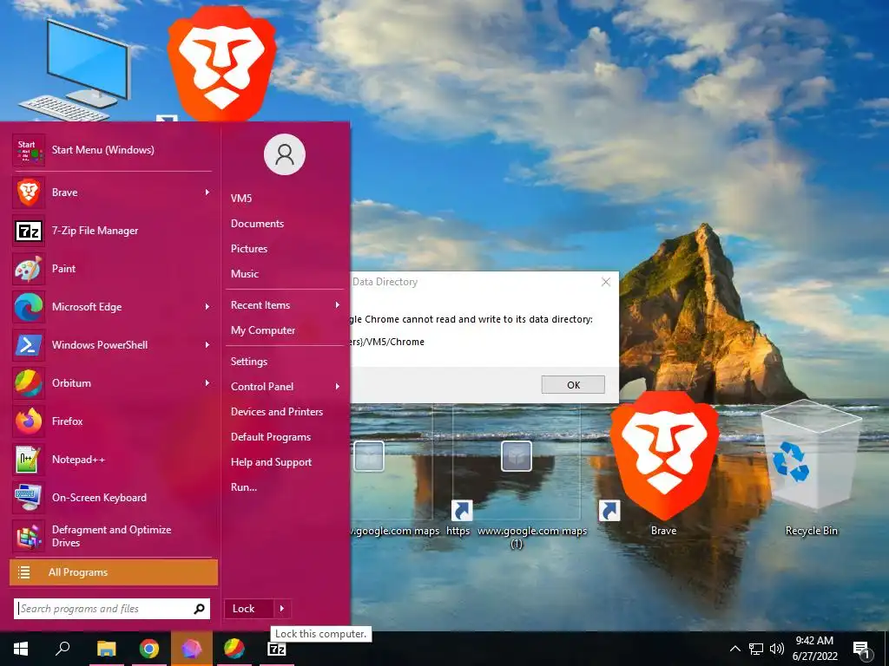889x666 pixels.
Task: Open the Run... command
Action: pos(244,487)
